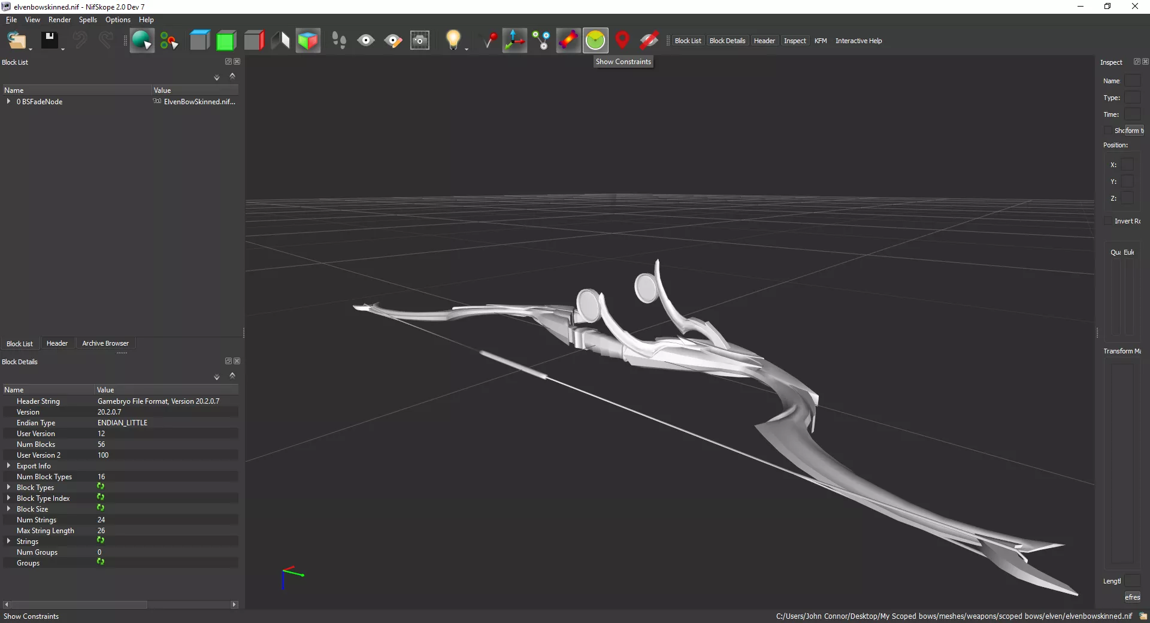Click the Interactive Help toolbar button
The image size is (1150, 623).
click(858, 41)
